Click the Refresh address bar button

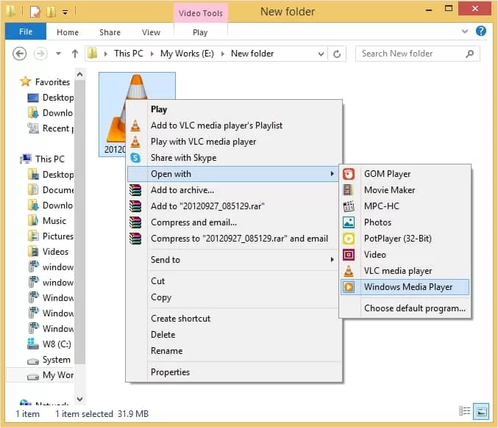(337, 54)
